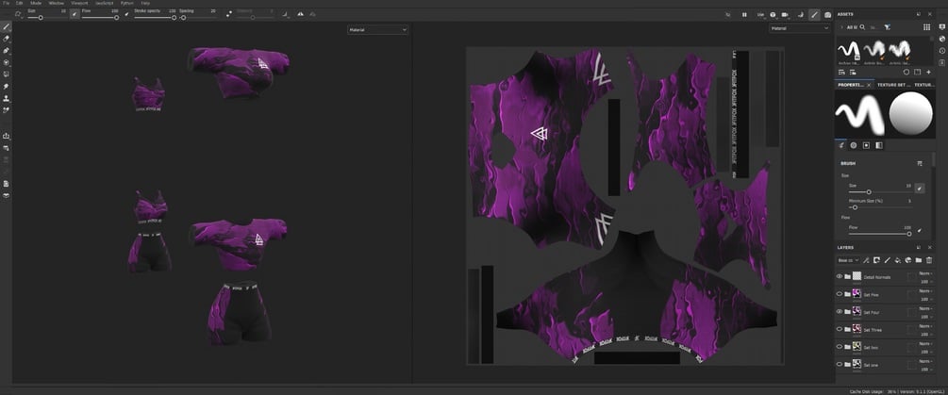The height and width of the screenshot is (395, 948).
Task: Open the rendering mode camera icon
Action: point(827,14)
